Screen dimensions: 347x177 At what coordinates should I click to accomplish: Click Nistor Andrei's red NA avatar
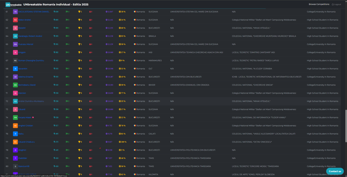pyautogui.click(x=15, y=20)
